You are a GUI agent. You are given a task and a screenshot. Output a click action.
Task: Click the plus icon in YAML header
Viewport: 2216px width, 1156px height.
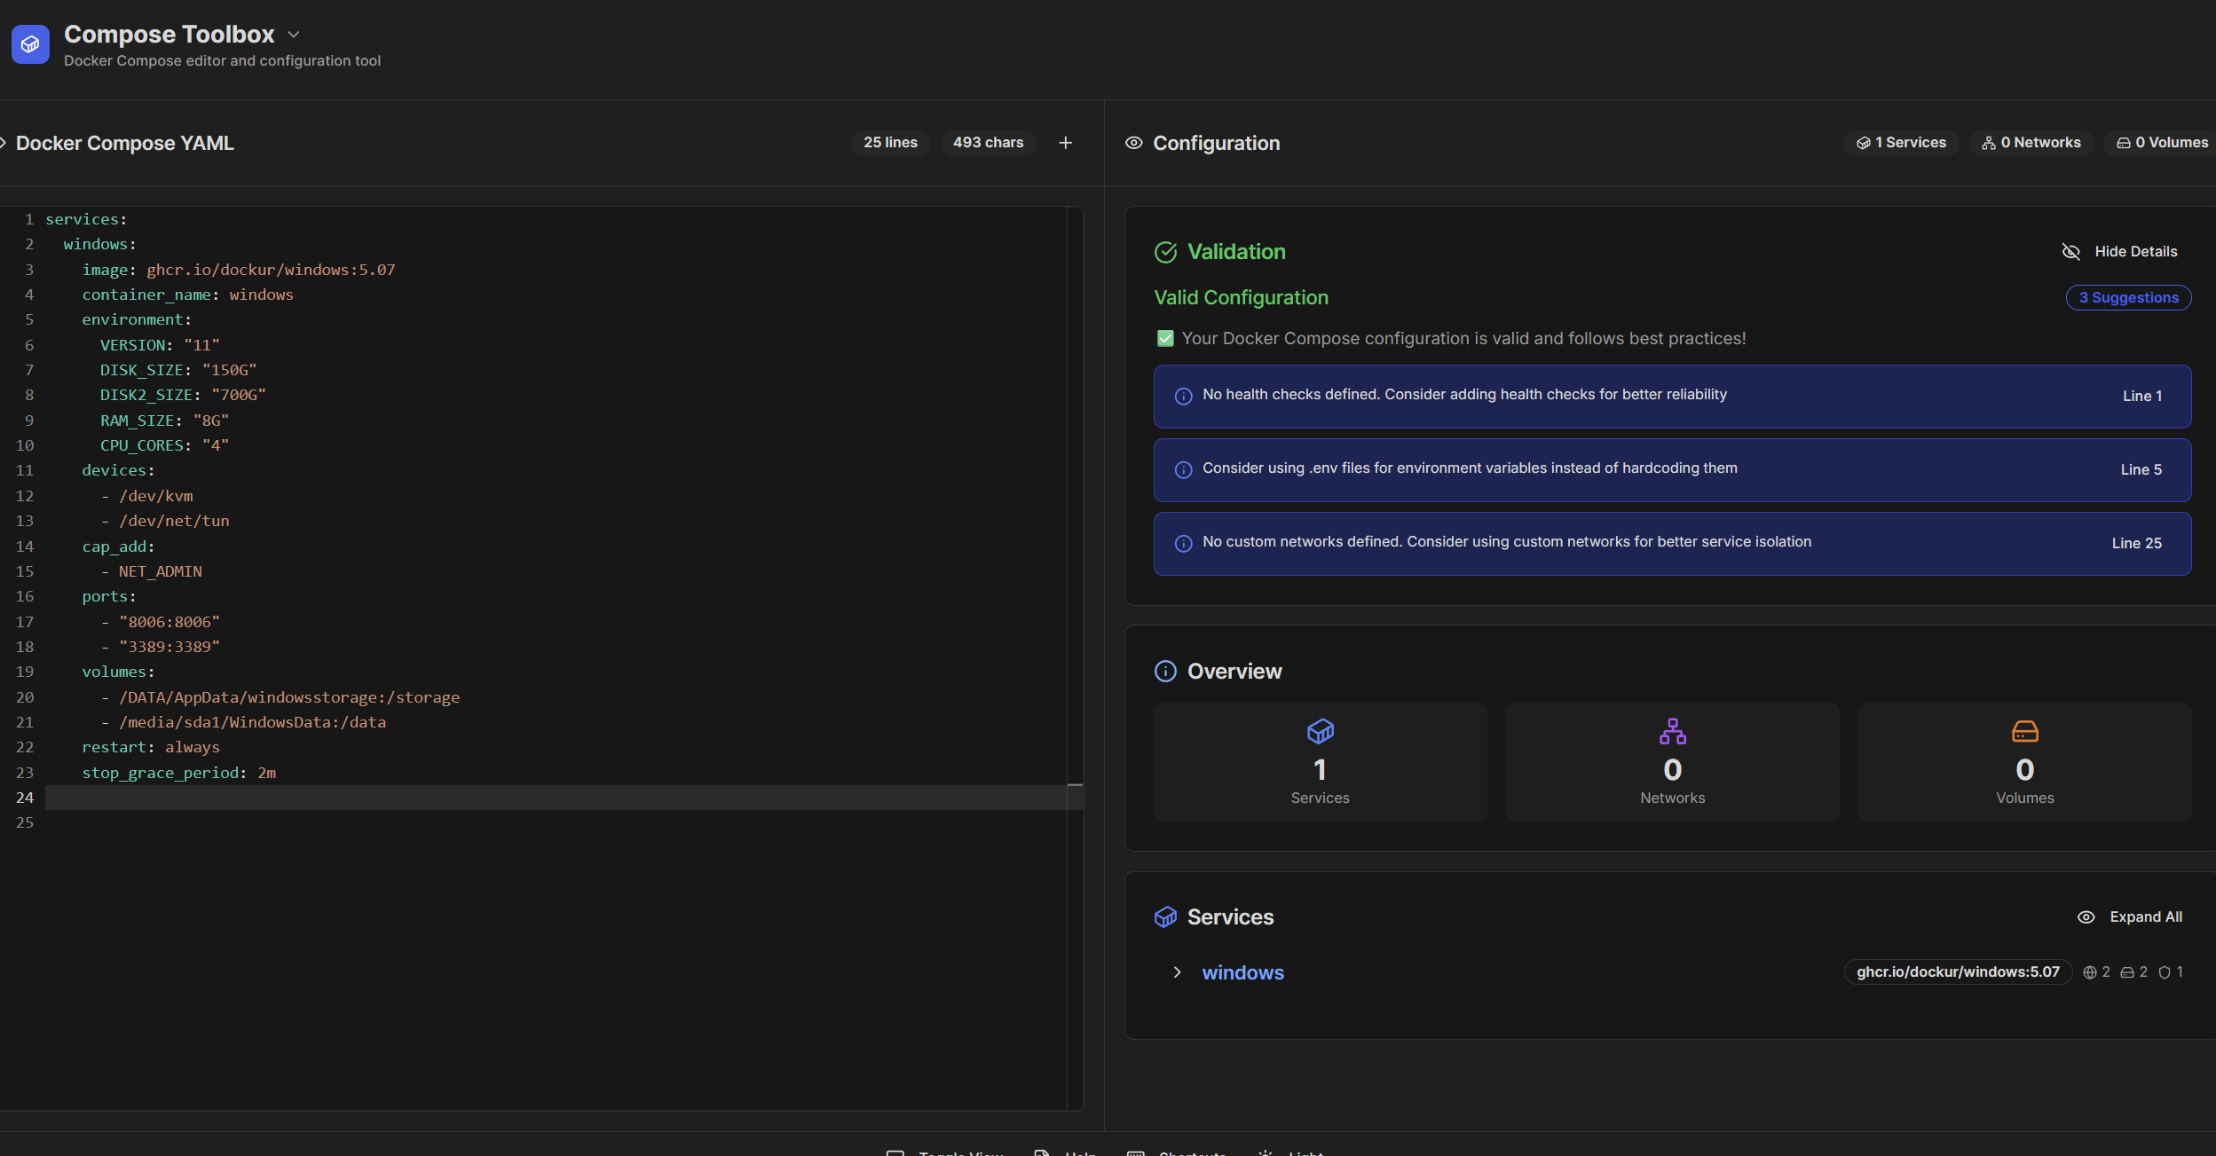(1066, 143)
